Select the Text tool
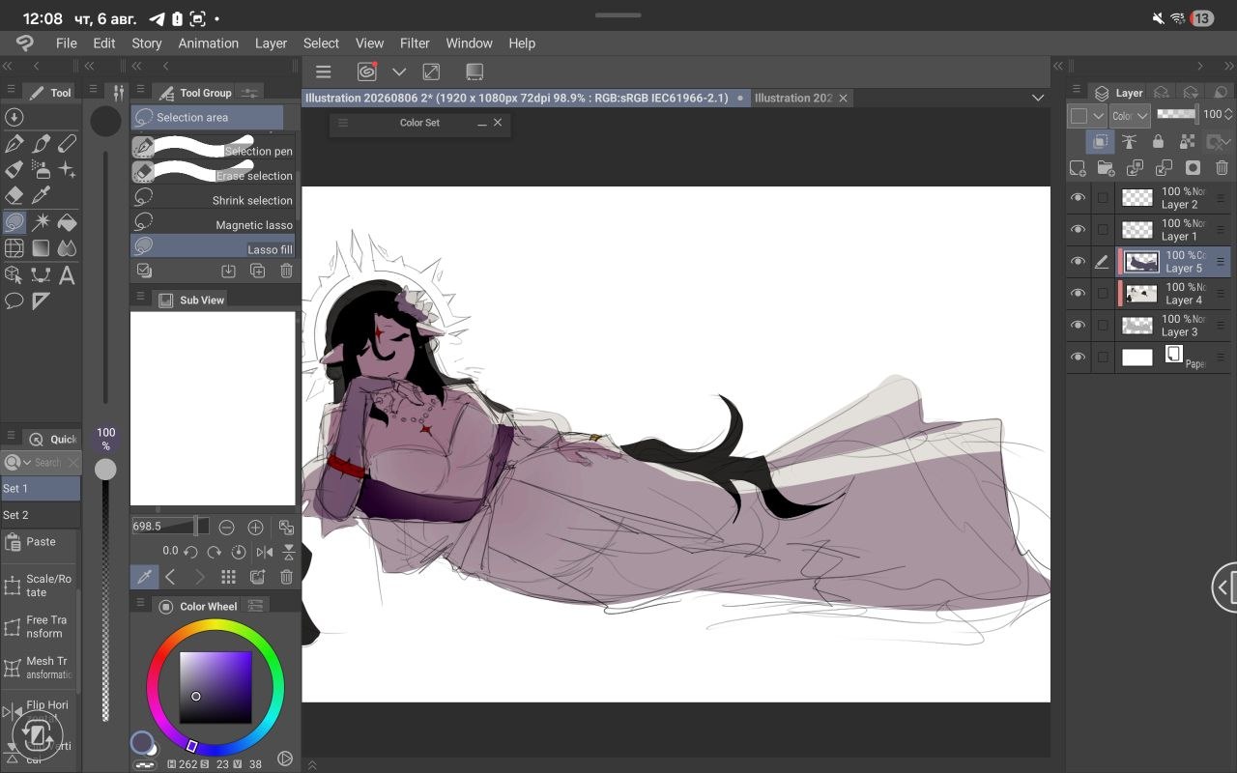The height and width of the screenshot is (773, 1237). pyautogui.click(x=67, y=275)
